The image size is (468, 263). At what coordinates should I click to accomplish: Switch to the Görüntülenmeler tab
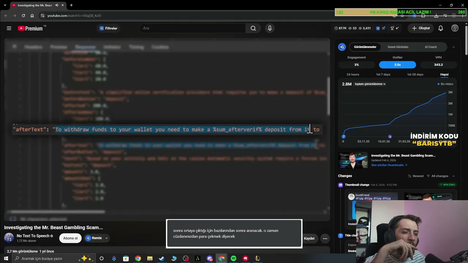click(x=365, y=47)
